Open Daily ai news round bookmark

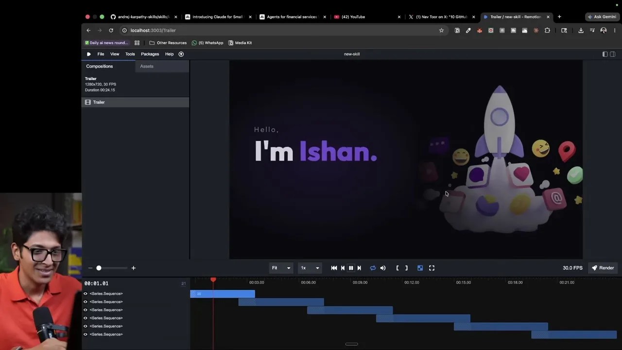(106, 43)
